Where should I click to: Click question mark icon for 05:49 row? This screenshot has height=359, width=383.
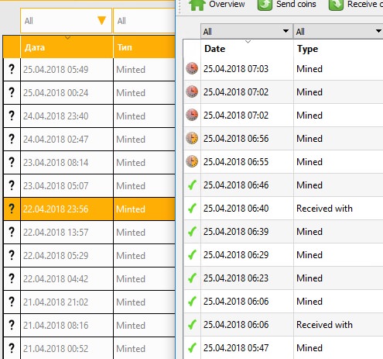point(12,69)
